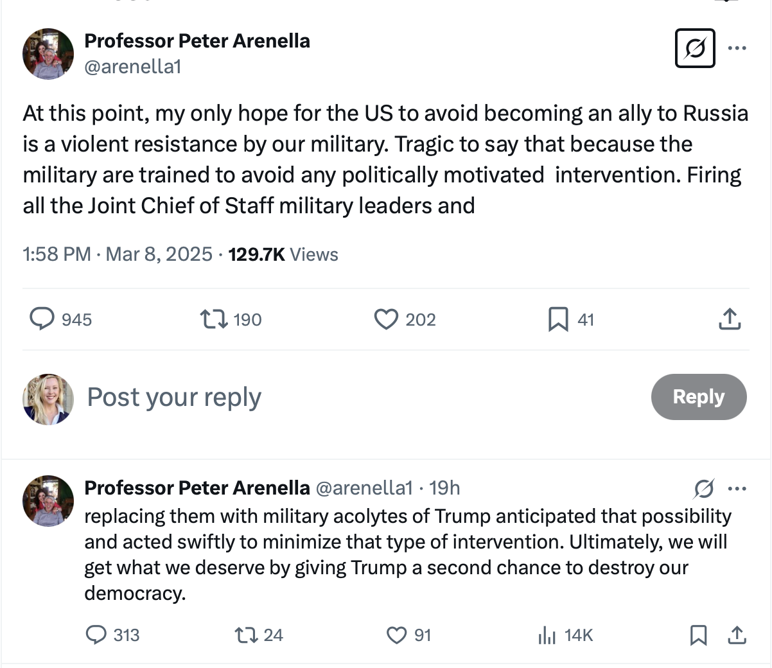Image resolution: width=772 pixels, height=668 pixels.
Task: Click the Grok icon on main post
Action: click(695, 48)
